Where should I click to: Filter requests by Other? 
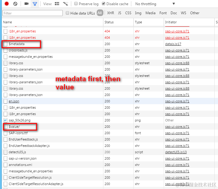tap(195, 13)
